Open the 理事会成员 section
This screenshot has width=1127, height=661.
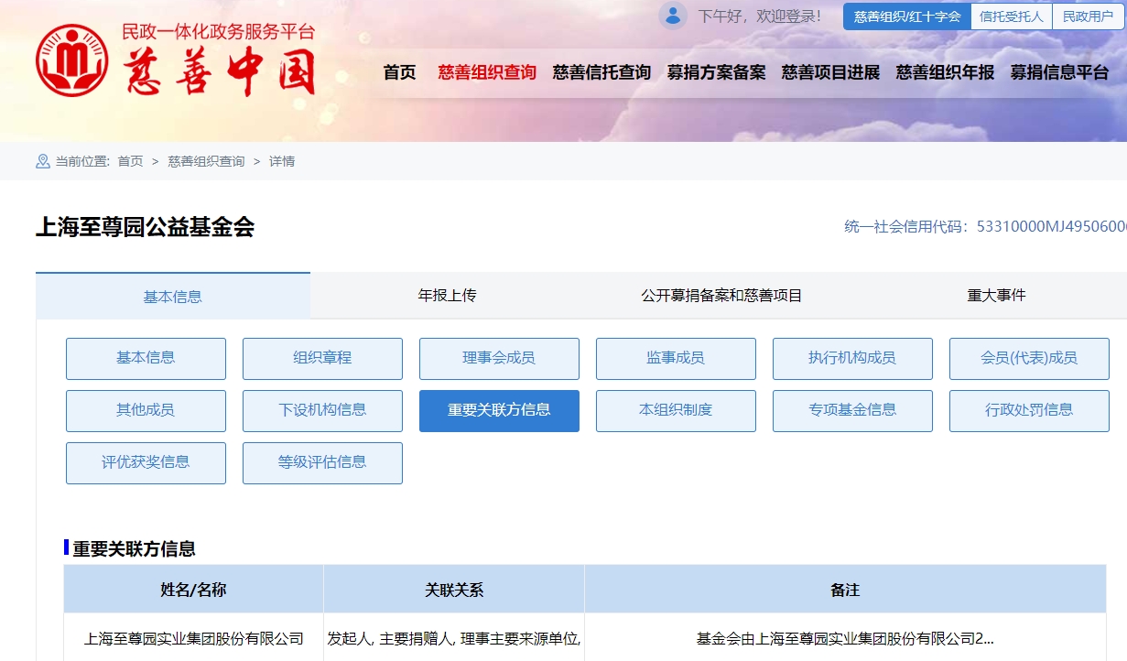click(499, 358)
